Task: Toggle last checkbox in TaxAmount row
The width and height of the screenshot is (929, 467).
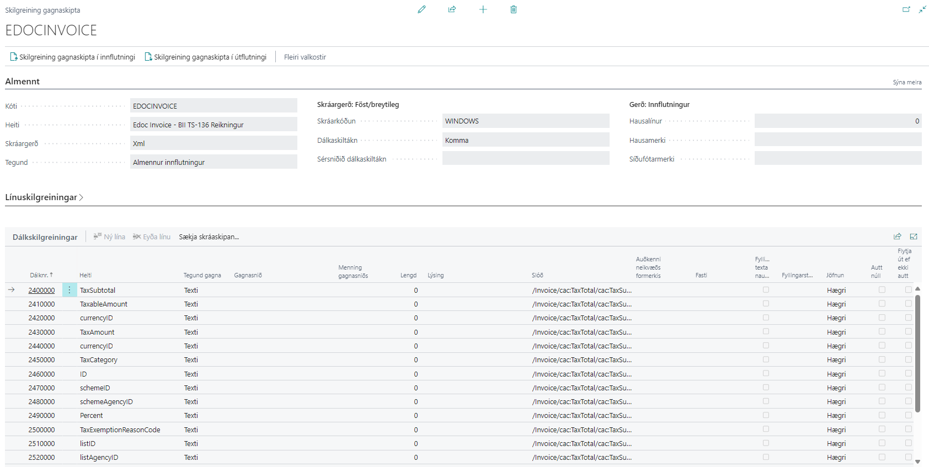Action: [x=908, y=331]
